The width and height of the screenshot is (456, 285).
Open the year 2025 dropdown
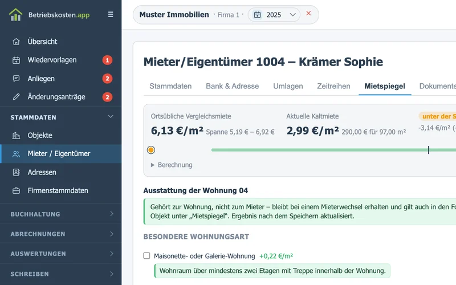point(274,15)
